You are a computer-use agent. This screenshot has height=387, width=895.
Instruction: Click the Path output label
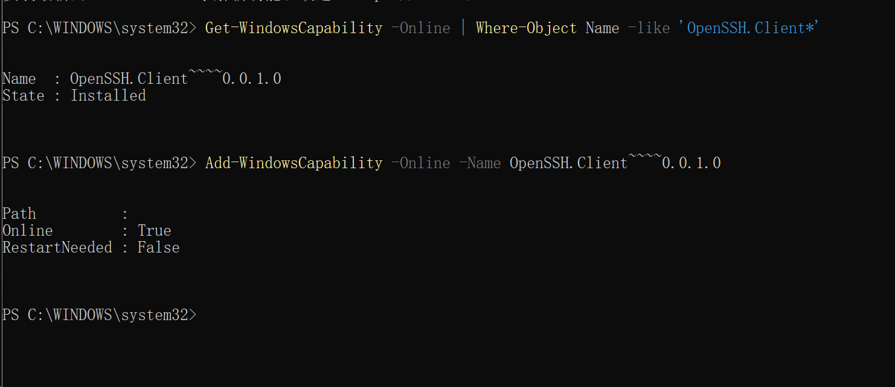(x=19, y=213)
